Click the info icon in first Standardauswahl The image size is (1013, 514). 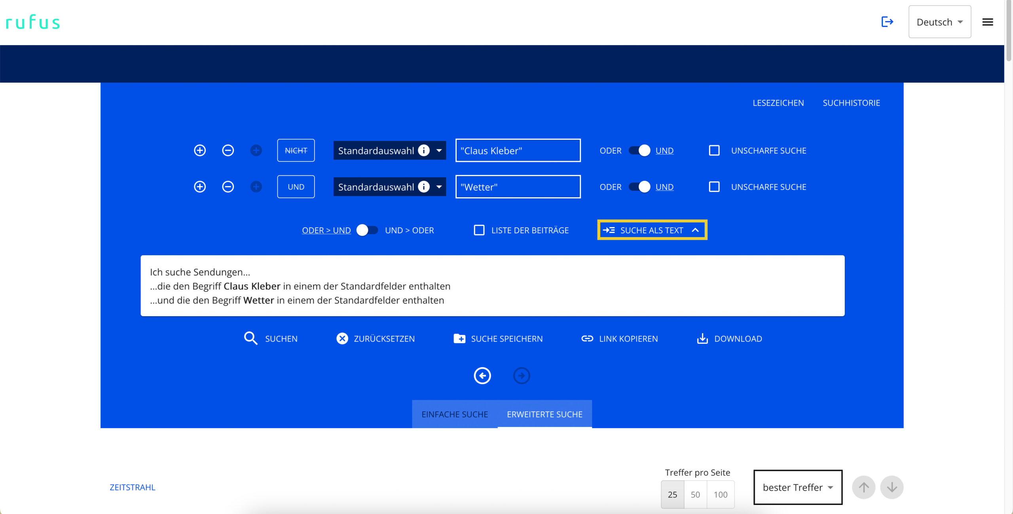pyautogui.click(x=424, y=150)
